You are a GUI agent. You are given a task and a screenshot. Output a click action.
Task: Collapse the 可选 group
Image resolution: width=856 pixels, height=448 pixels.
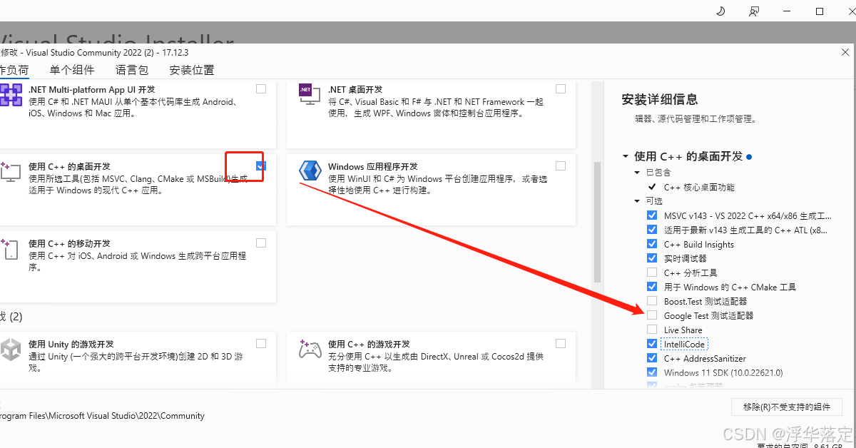pyautogui.click(x=638, y=201)
